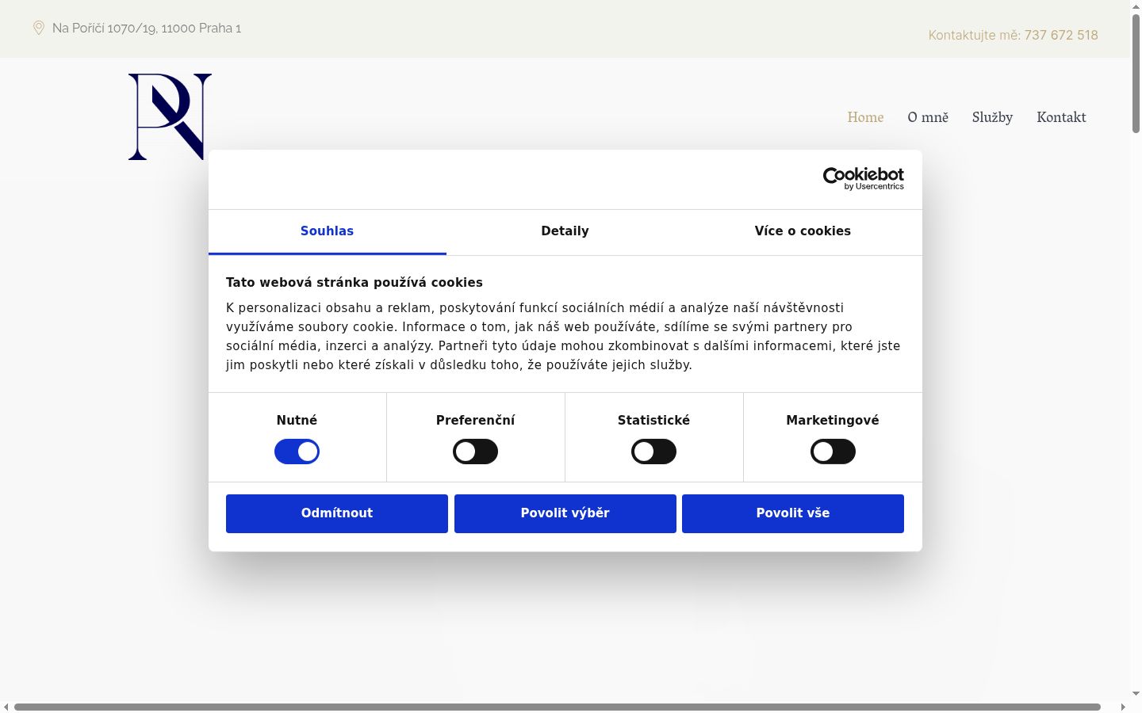Open the Kontakt menu item
The width and height of the screenshot is (1142, 713).
[1061, 117]
